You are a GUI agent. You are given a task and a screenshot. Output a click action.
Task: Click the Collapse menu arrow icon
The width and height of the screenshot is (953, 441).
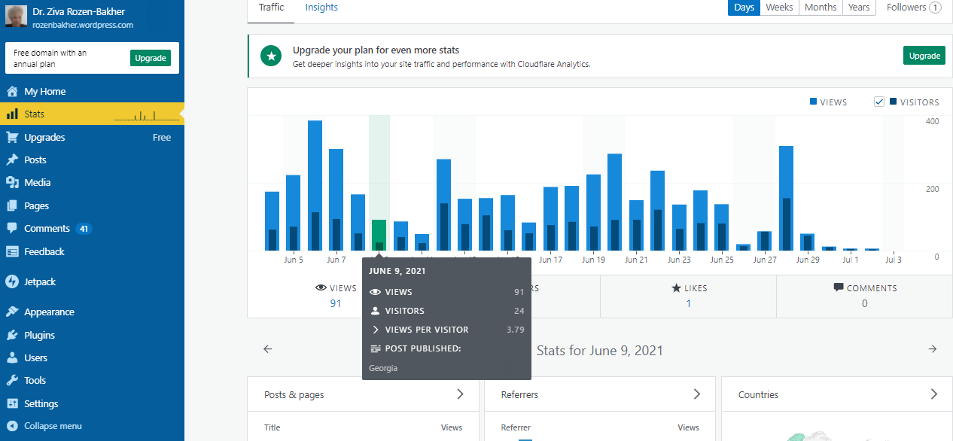point(11,426)
